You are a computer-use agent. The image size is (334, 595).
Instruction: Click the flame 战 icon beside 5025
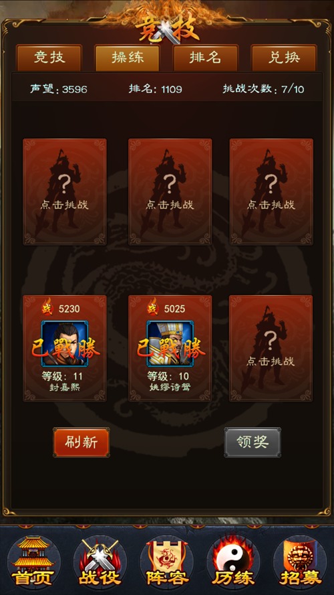[x=152, y=308]
